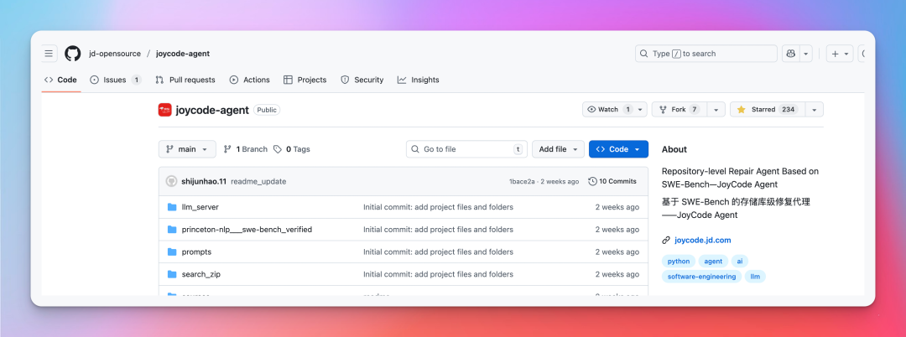Focus the 'Type / to search' box
Screen dimensions: 906x337
(x=706, y=54)
